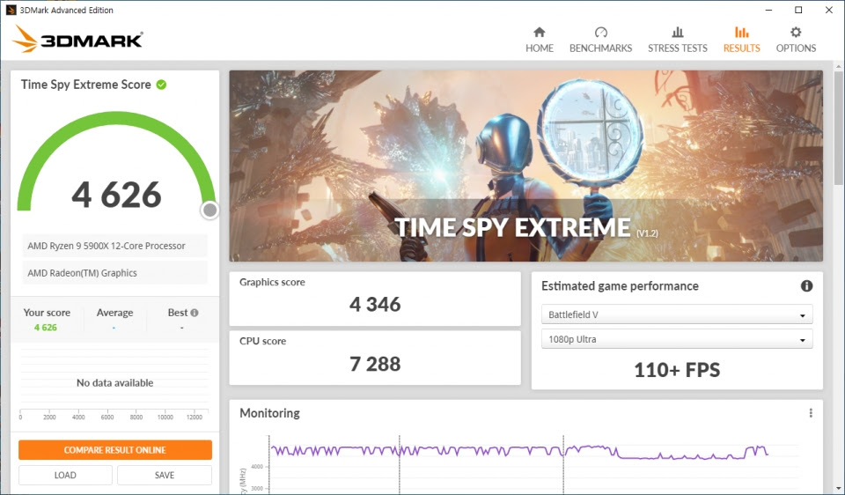Click the No data available message
Screen dimensions: 845x495
114,383
